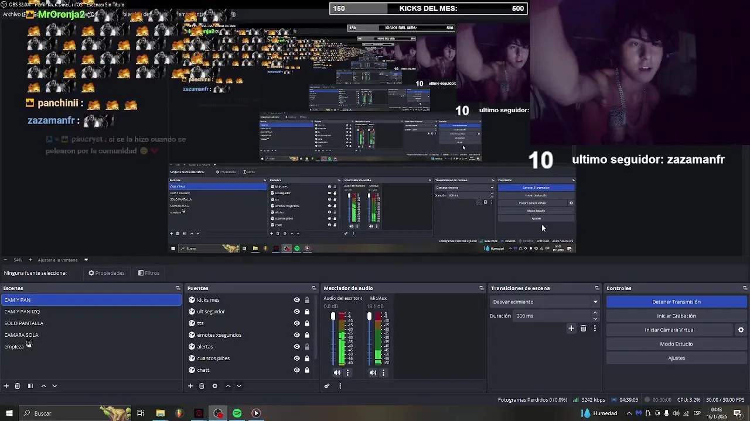The image size is (750, 421).
Task: Pop out the Escenas dock
Action: point(178,288)
